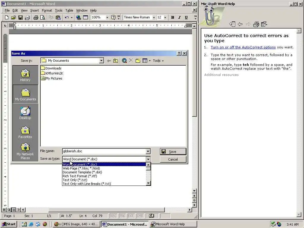The height and width of the screenshot is (228, 304).
Task: Click the Cancel button in Save As
Action: click(173, 159)
